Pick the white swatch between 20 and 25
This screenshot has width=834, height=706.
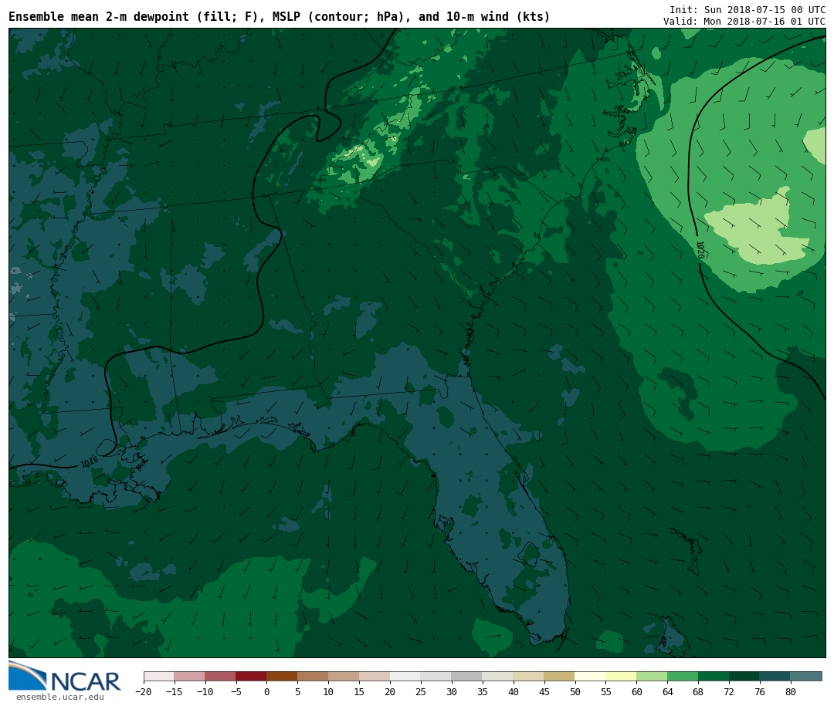(406, 677)
